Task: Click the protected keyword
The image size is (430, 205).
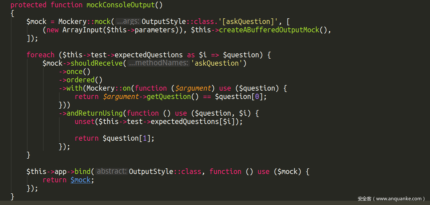Action: pyautogui.click(x=28, y=5)
